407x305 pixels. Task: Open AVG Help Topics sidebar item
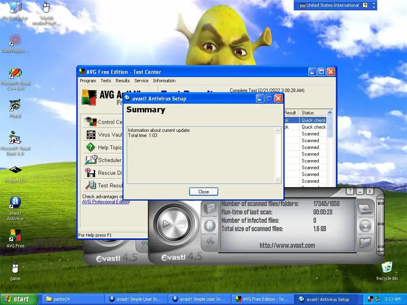[x=103, y=147]
